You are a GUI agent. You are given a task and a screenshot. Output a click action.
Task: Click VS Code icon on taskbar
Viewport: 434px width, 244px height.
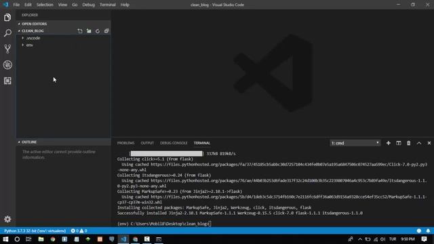tap(123, 239)
